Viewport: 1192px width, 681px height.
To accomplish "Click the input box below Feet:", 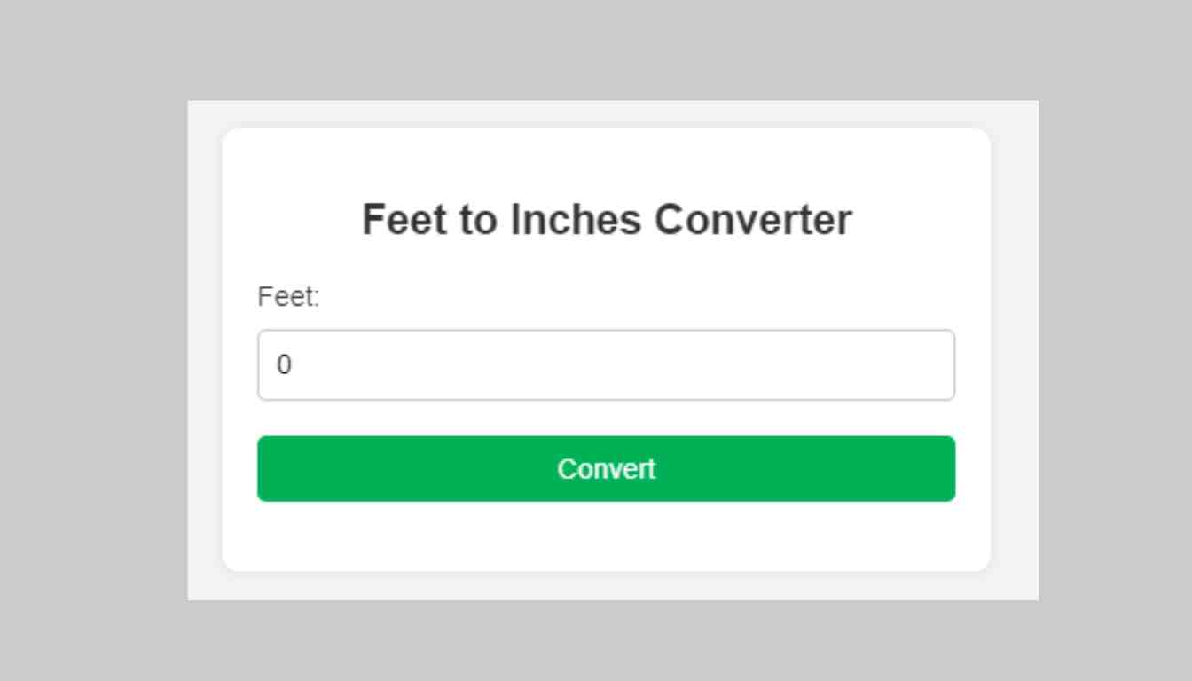I will (606, 364).
